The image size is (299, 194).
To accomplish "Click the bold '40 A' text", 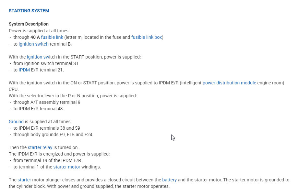I will 35,37.
